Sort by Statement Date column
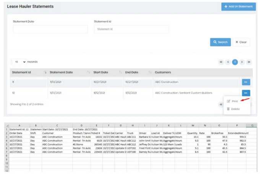The height and width of the screenshot is (174, 261). click(70, 72)
